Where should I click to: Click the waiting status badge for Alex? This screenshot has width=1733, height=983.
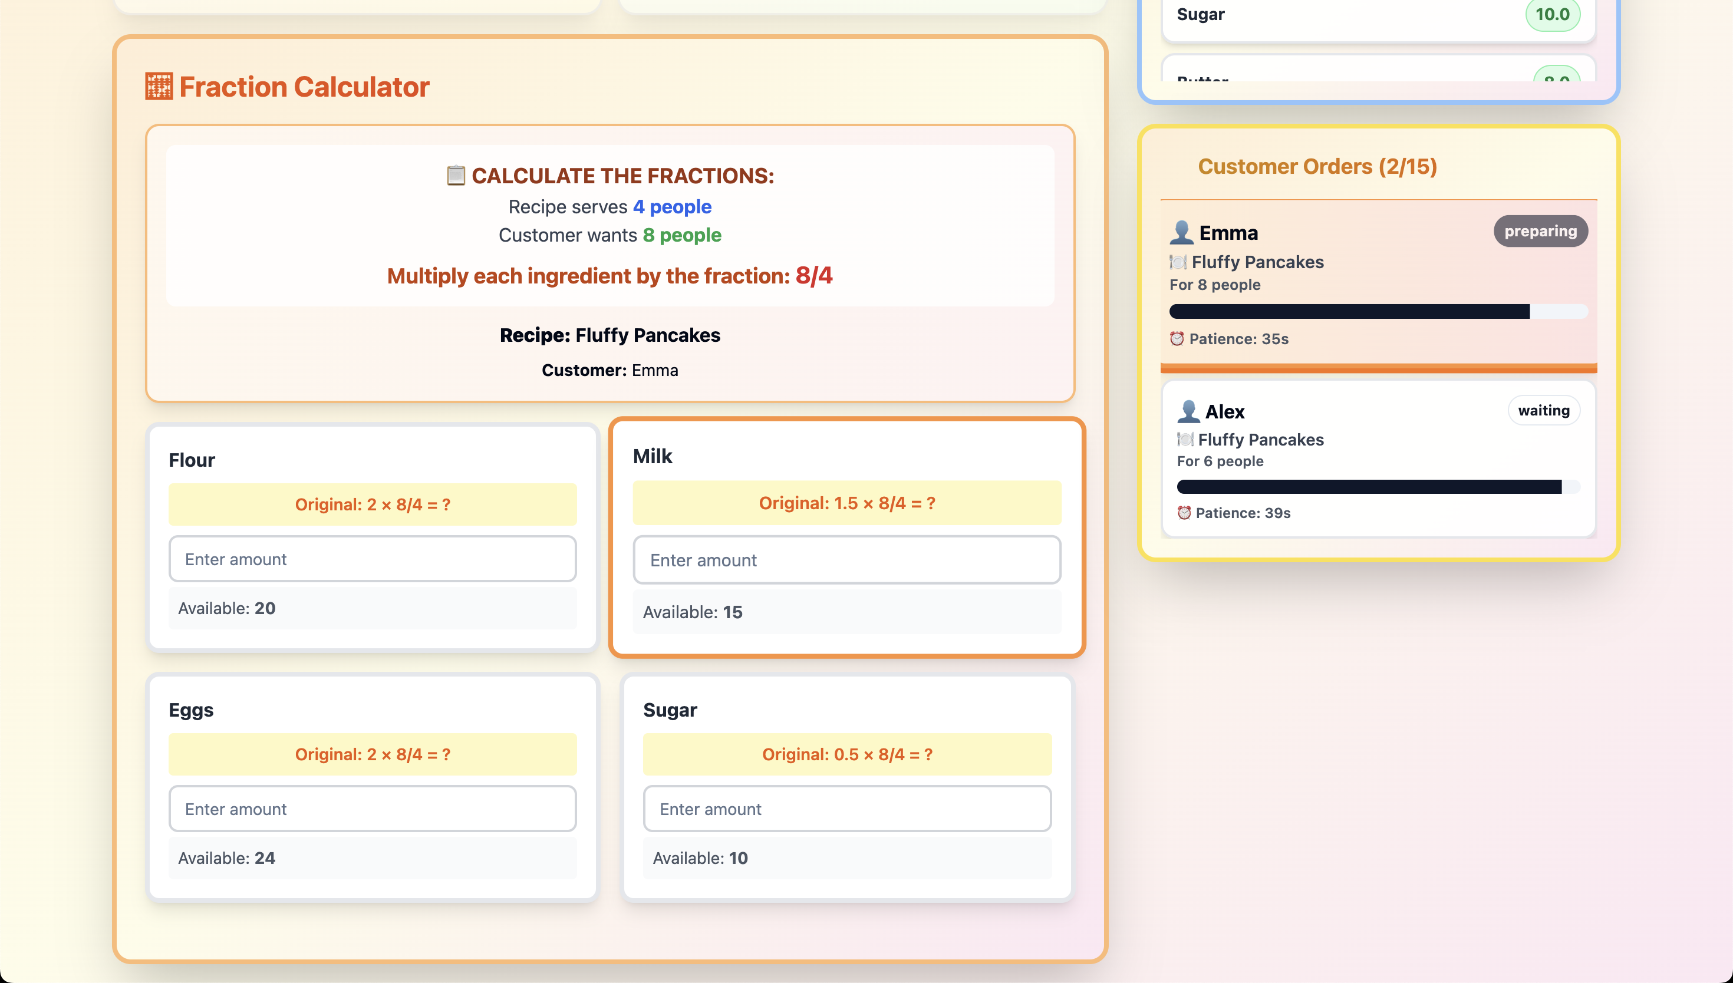click(x=1543, y=411)
